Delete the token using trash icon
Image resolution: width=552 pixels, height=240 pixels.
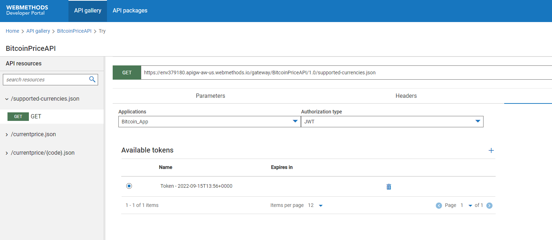pyautogui.click(x=389, y=187)
